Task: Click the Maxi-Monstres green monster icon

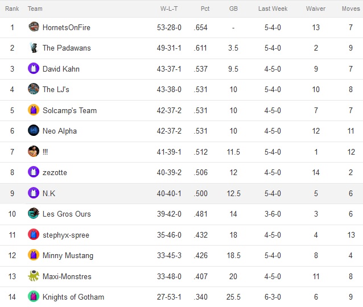Action: coord(34,276)
